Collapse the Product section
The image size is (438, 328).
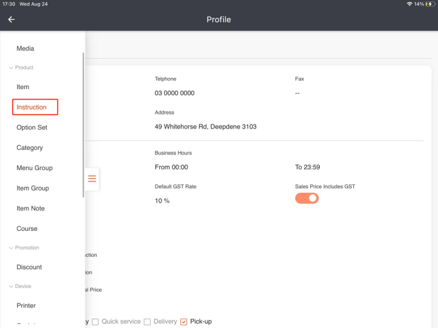click(x=21, y=67)
